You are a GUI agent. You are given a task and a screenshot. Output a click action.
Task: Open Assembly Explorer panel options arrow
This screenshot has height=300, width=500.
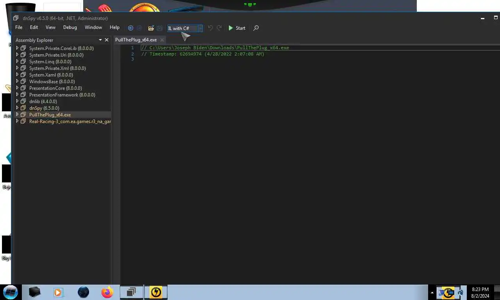pos(100,40)
